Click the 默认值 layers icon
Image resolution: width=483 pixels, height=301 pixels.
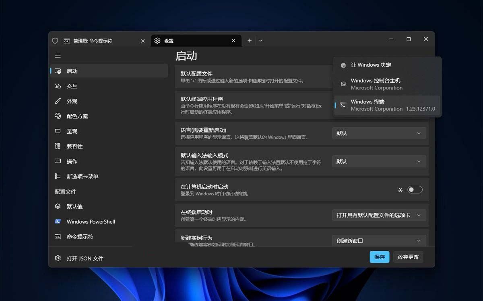pyautogui.click(x=58, y=206)
